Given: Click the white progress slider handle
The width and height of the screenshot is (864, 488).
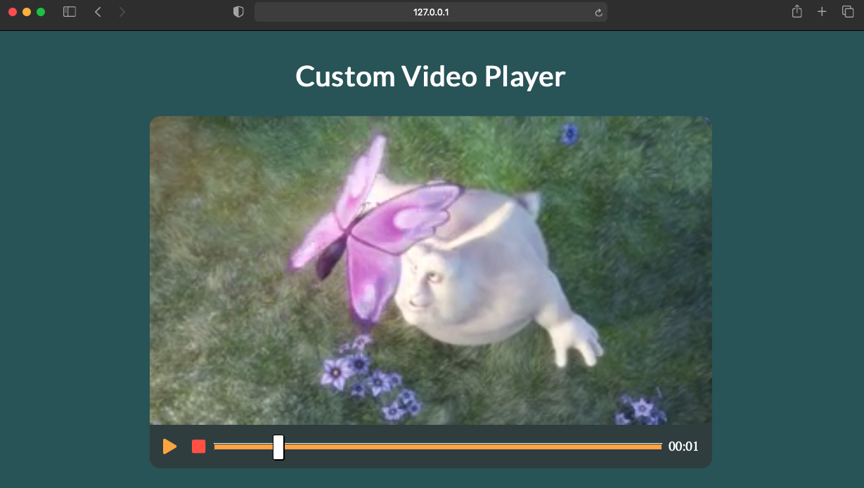Looking at the screenshot, I should pyautogui.click(x=278, y=447).
